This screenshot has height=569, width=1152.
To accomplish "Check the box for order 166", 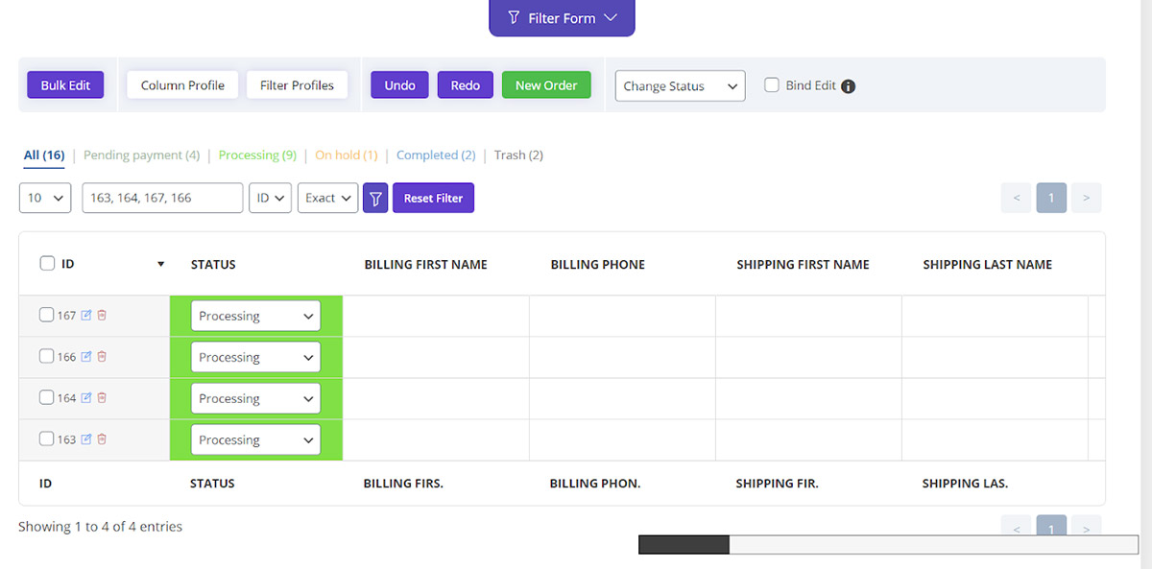I will coord(46,355).
